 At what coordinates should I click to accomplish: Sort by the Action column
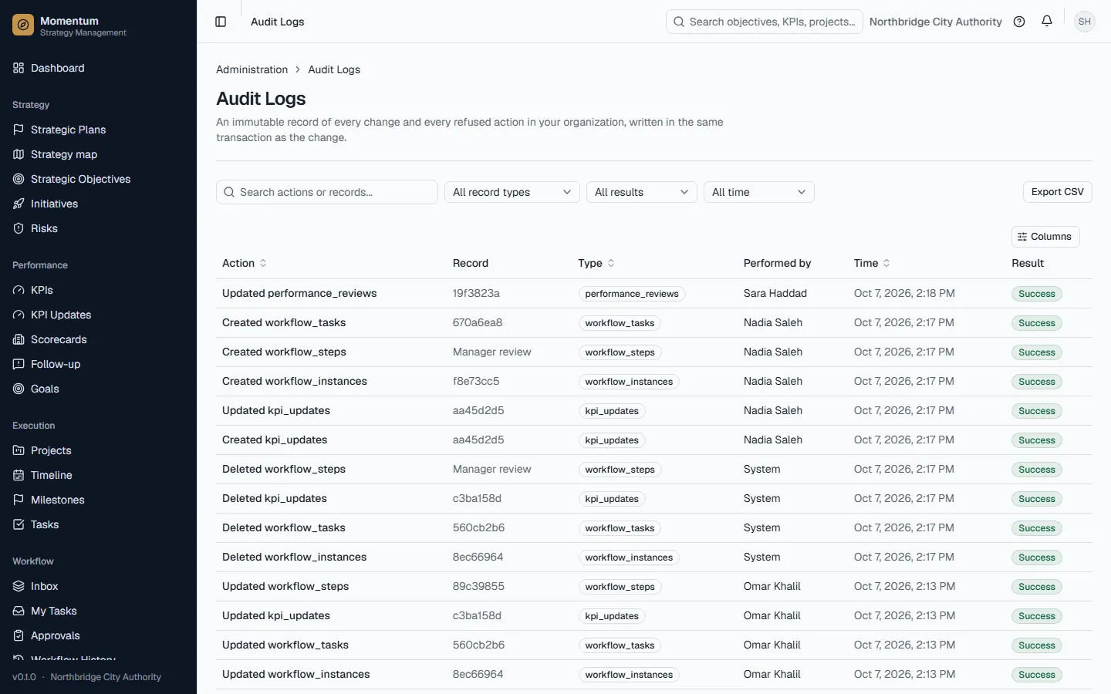point(245,263)
